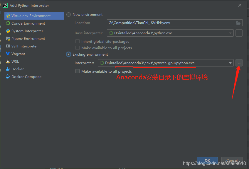Toggle Inherit global site-packages checkbox
This screenshot has width=249, height=169.
pos(78,42)
